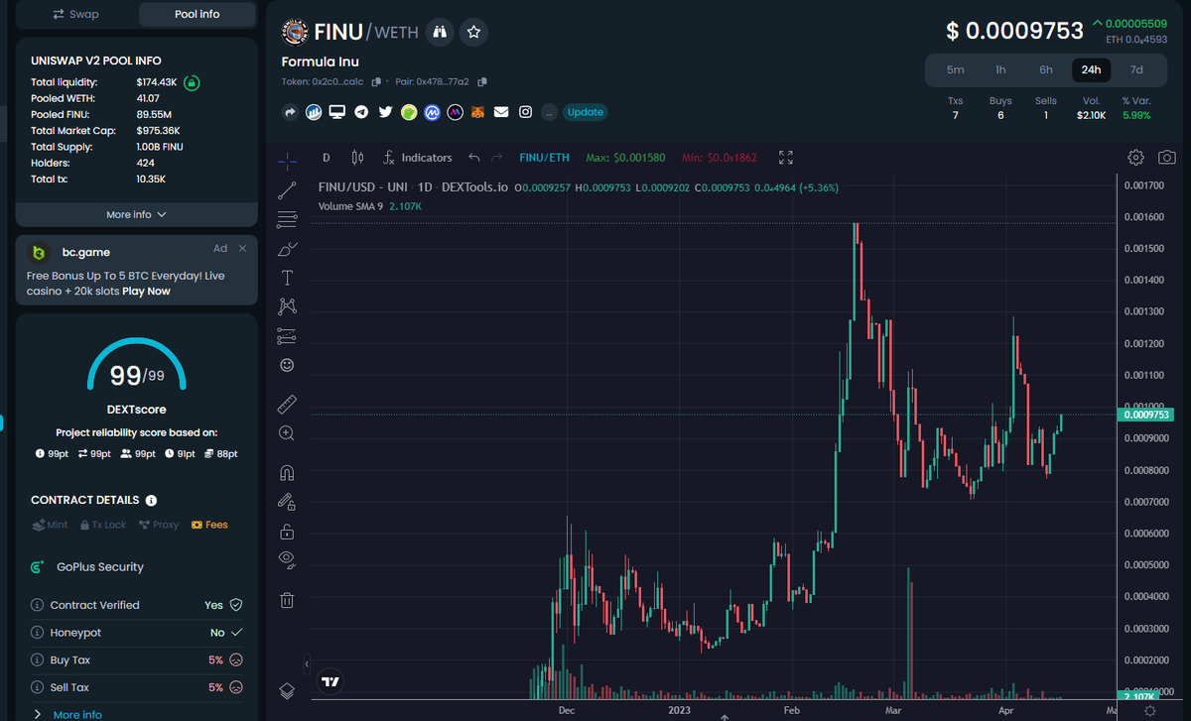
Task: Show info for Buy Tax row
Action: tap(38, 660)
